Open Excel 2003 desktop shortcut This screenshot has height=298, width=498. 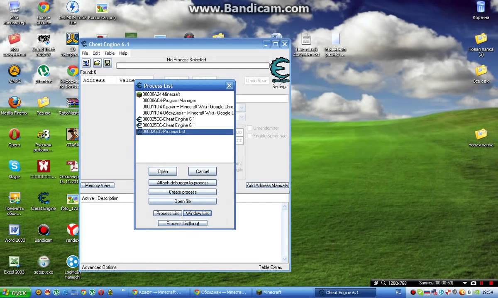(x=14, y=265)
